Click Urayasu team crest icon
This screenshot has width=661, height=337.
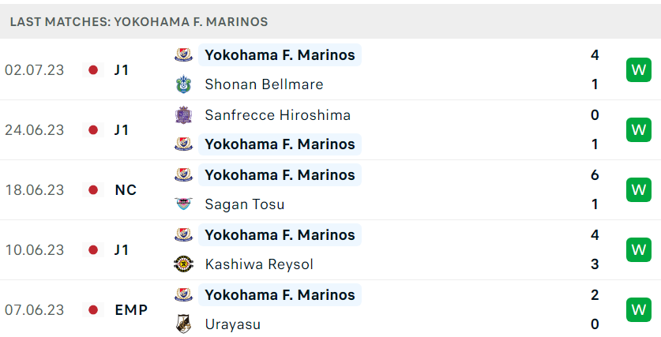184,324
